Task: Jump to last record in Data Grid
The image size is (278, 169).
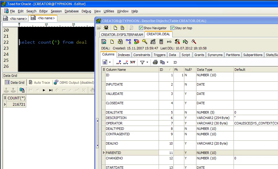Action: tap(51, 90)
